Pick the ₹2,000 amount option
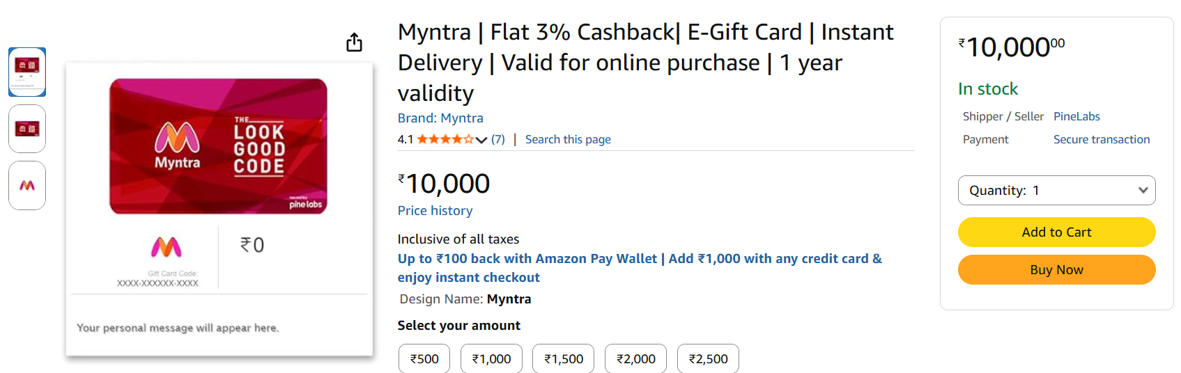This screenshot has height=373, width=1181. click(636, 359)
